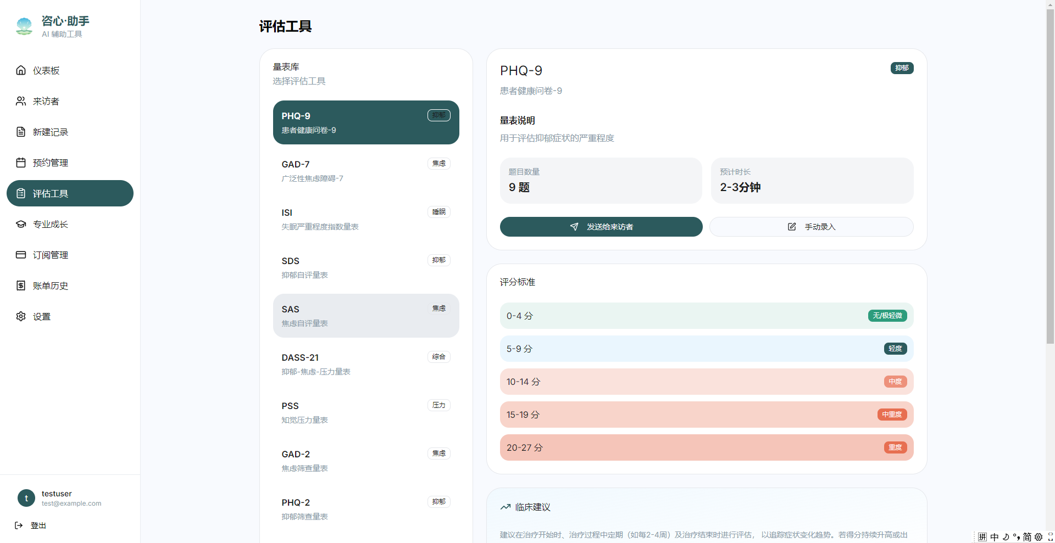Click the visitors people icon
The height and width of the screenshot is (543, 1055).
tap(21, 101)
